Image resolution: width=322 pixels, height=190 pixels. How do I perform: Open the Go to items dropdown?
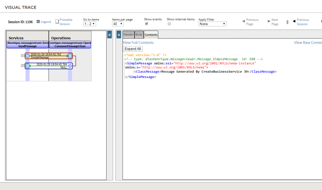coord(90,24)
